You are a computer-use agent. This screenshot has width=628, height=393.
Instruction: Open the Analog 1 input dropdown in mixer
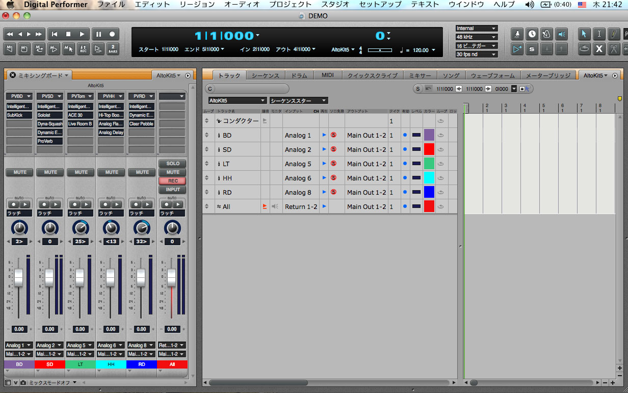click(x=19, y=345)
